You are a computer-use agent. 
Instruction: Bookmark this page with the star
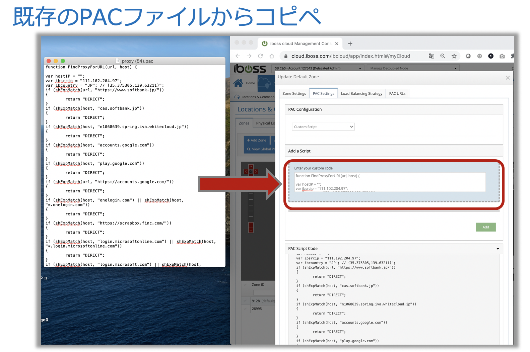[x=454, y=56]
